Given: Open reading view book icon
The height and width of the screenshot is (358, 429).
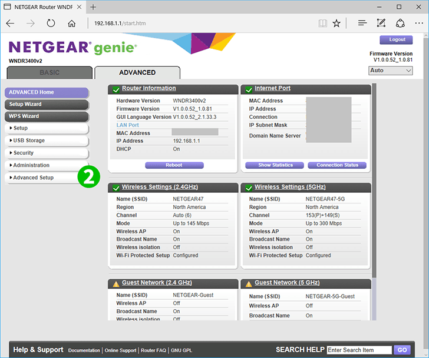Looking at the screenshot, I should pos(322,24).
